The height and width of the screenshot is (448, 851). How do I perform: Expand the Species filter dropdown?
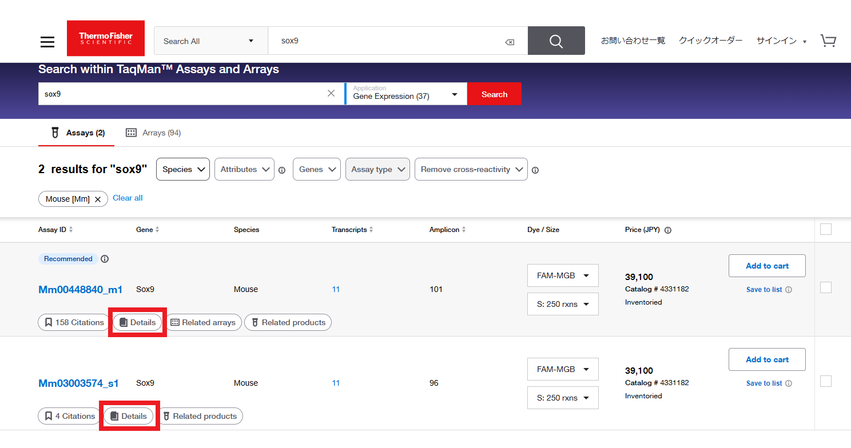(182, 169)
